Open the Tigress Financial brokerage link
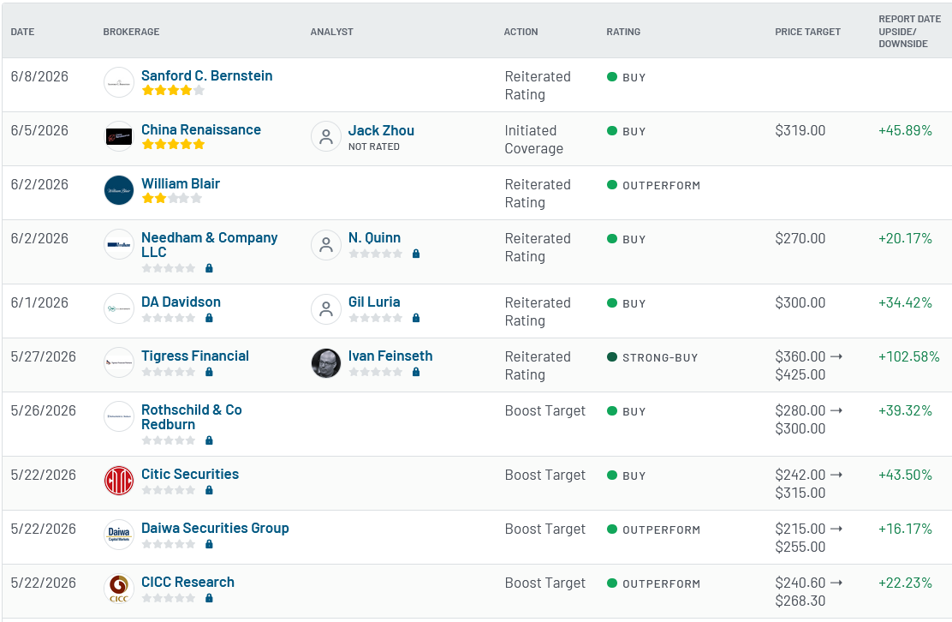The width and height of the screenshot is (952, 622). pyautogui.click(x=195, y=356)
